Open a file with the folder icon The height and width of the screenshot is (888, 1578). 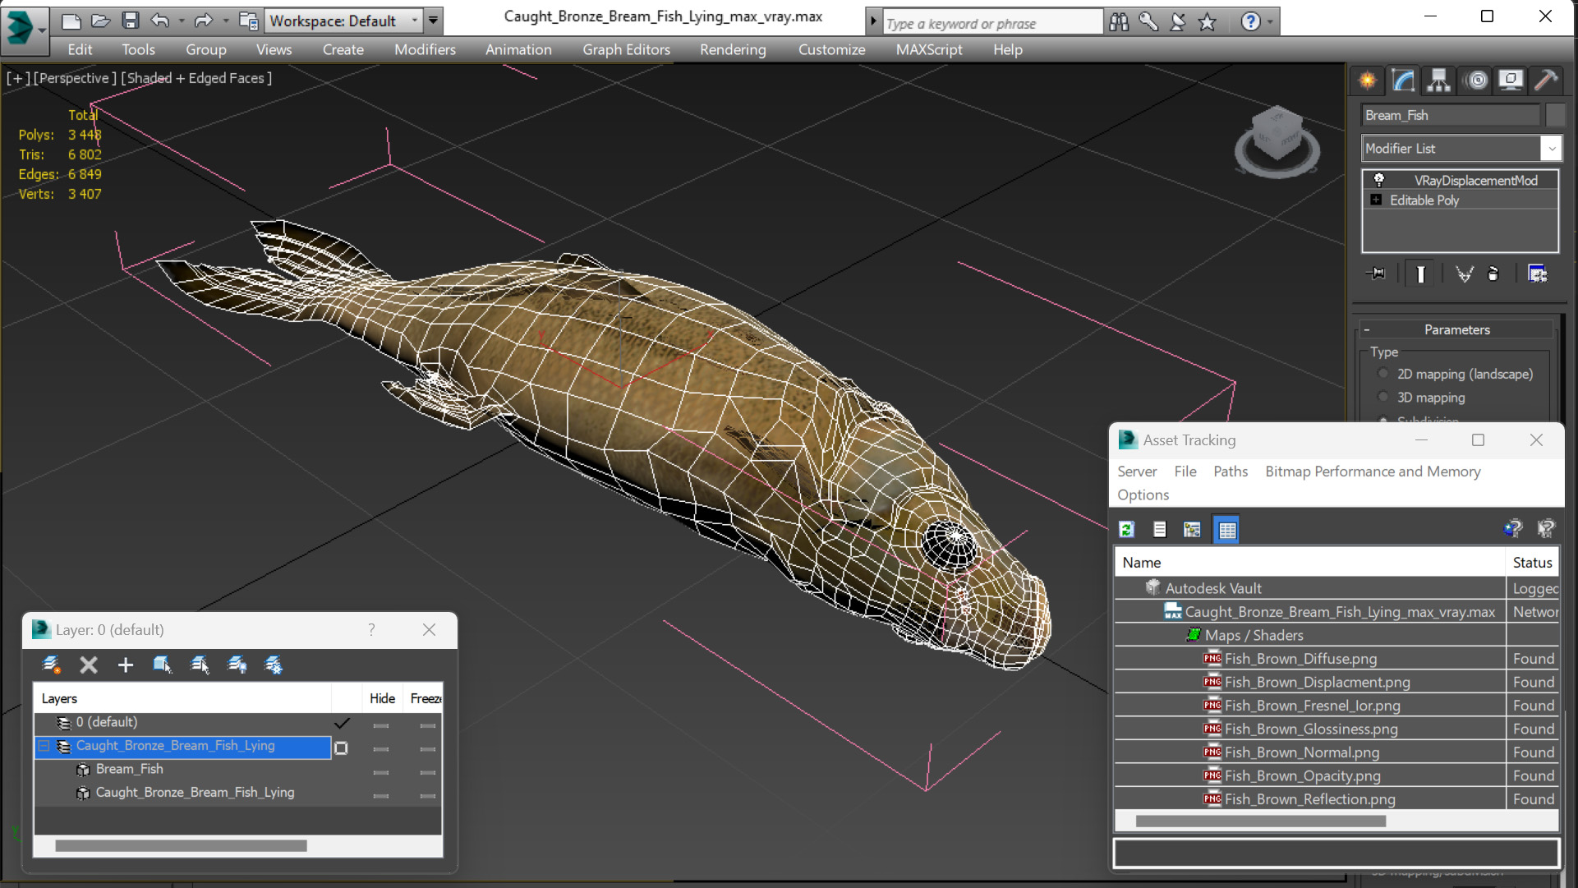pyautogui.click(x=100, y=21)
